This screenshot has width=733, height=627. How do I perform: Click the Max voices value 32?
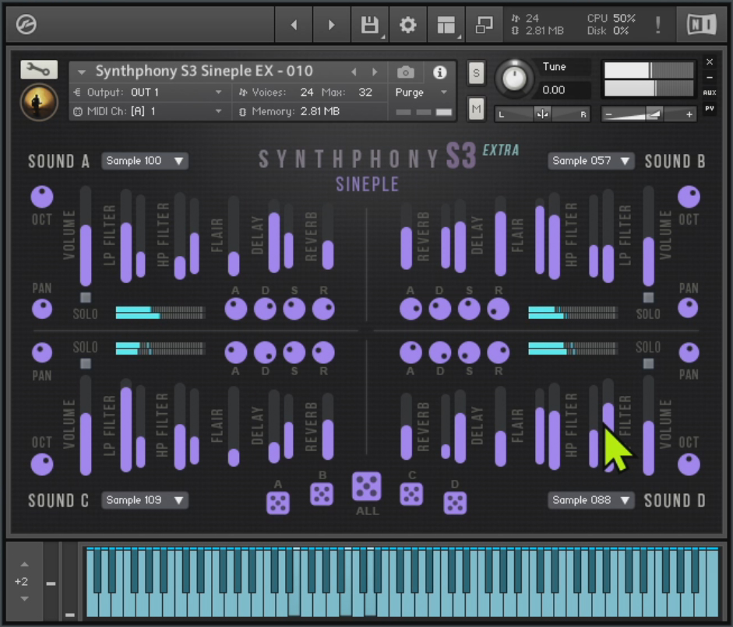[x=365, y=93]
